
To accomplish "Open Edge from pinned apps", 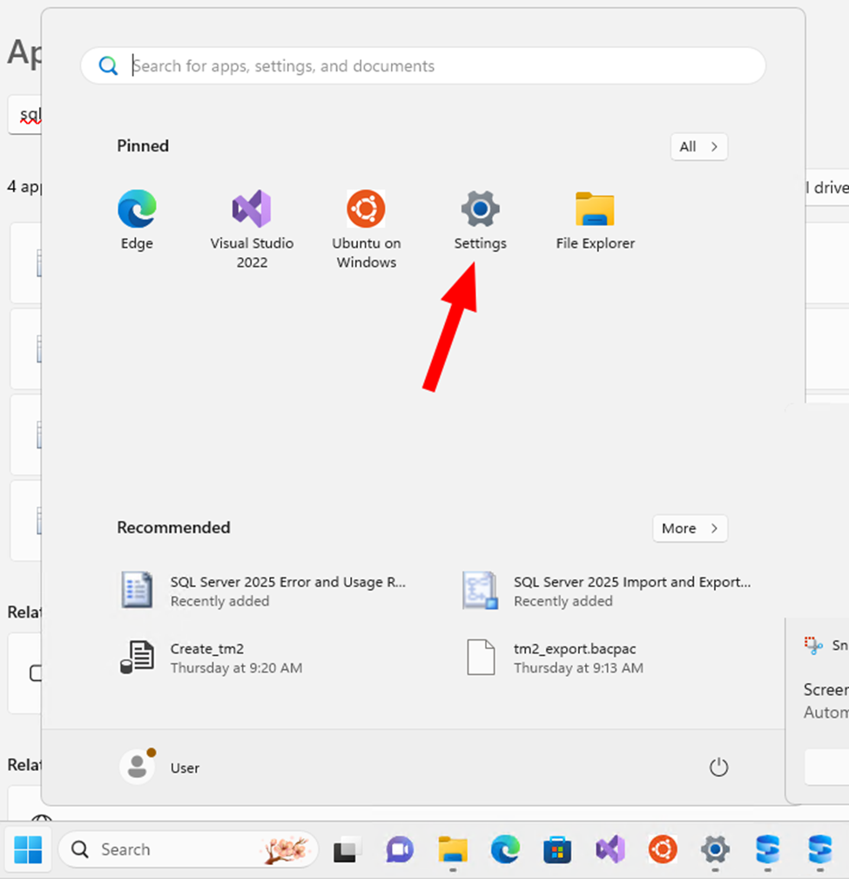I will point(137,220).
